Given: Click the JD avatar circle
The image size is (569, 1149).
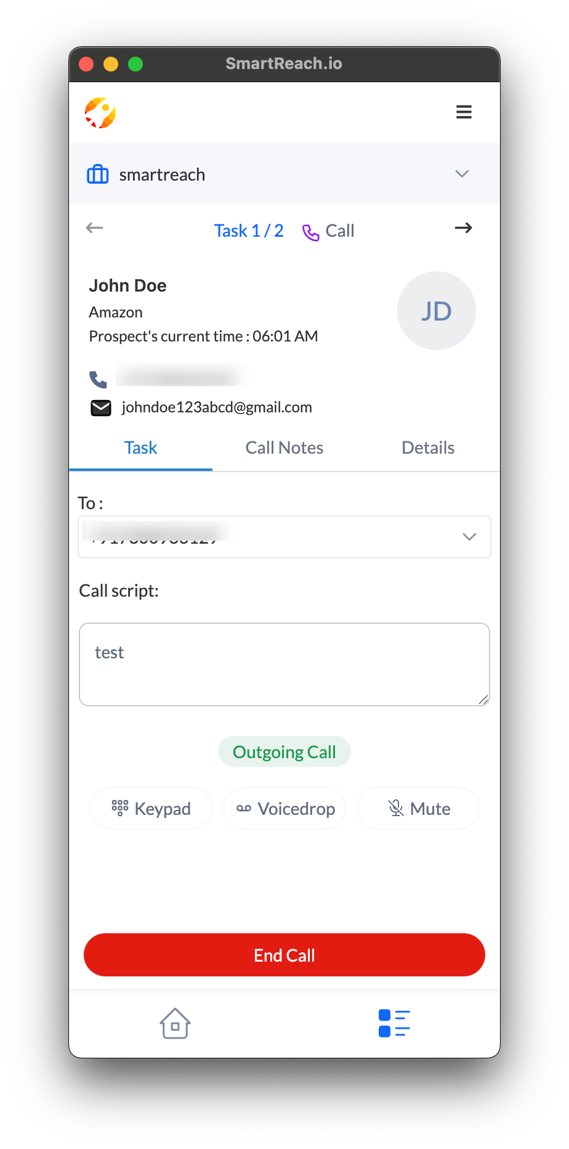Looking at the screenshot, I should [x=437, y=311].
